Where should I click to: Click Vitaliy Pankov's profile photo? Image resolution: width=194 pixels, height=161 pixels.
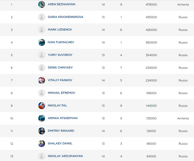click(x=42, y=80)
